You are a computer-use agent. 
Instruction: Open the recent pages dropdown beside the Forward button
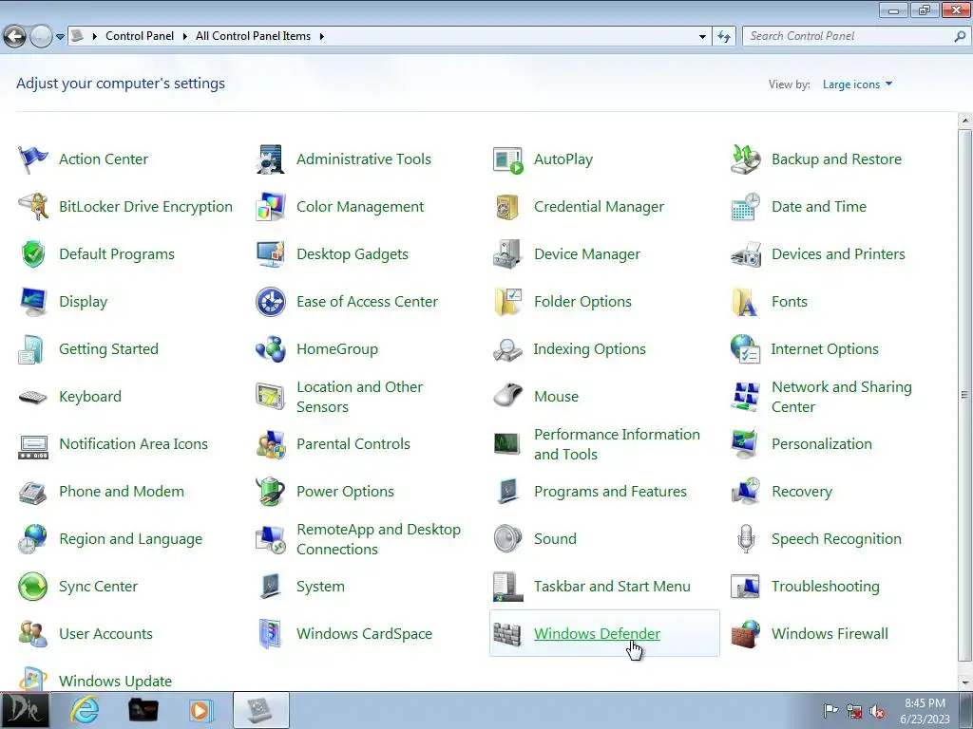pos(60,37)
